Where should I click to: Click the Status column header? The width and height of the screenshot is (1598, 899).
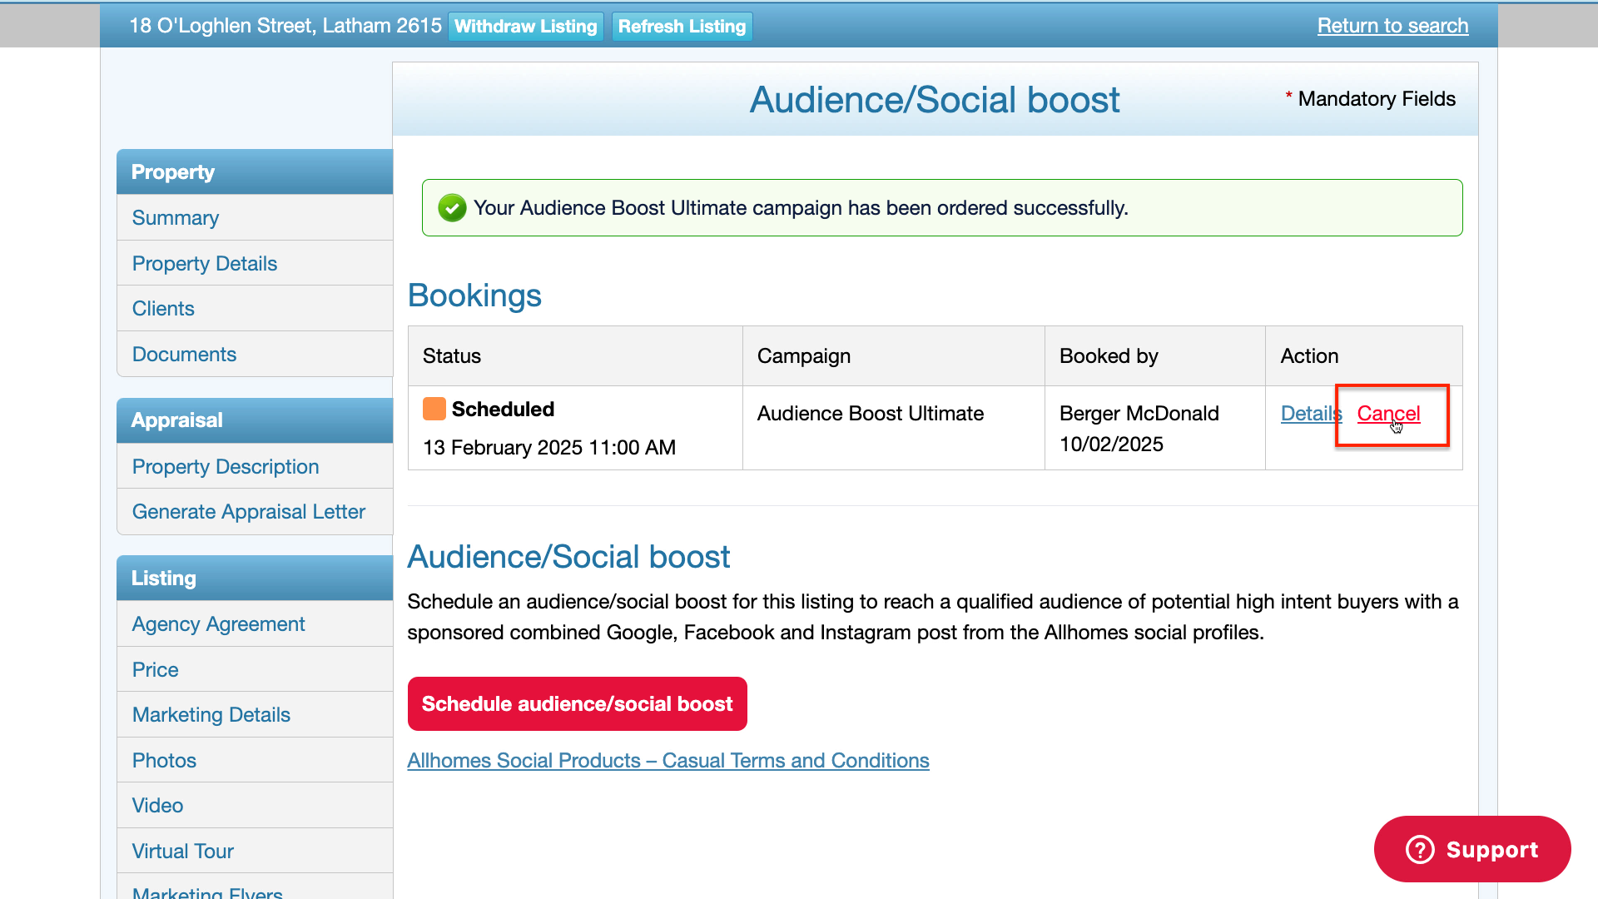pos(575,356)
